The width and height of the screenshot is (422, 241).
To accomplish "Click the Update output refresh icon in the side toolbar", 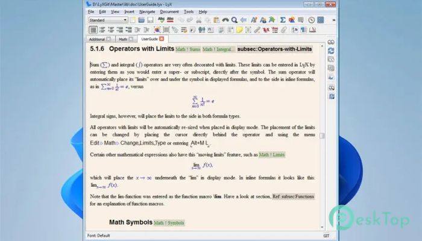I will pos(331,51).
